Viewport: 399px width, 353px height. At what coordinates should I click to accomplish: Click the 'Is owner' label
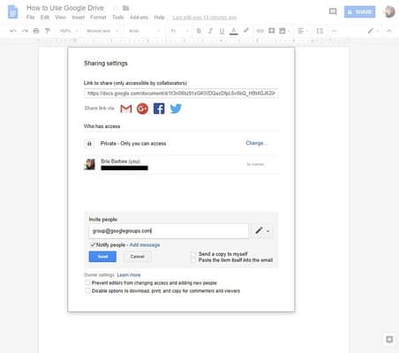tap(255, 164)
